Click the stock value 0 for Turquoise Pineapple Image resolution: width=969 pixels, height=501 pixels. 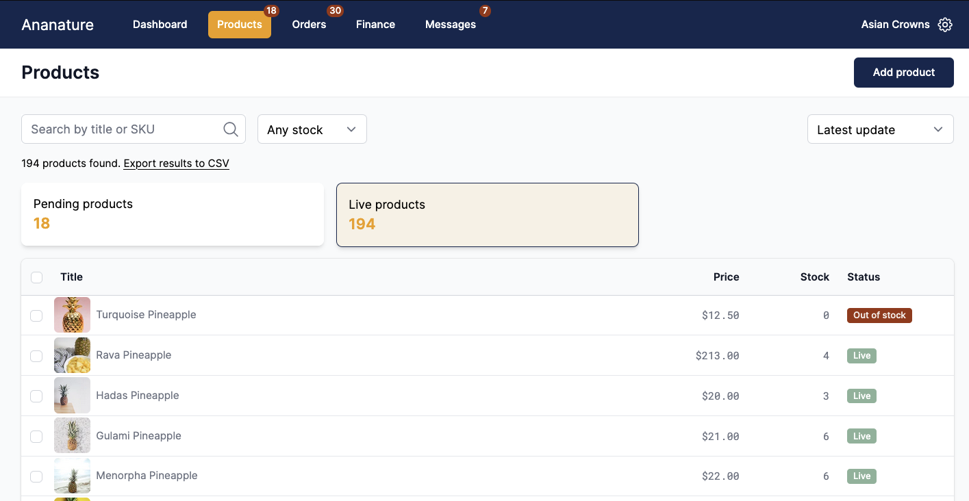pyautogui.click(x=826, y=316)
